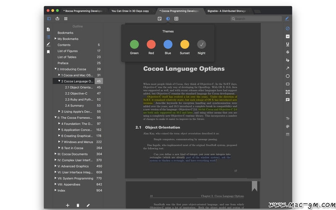Image resolution: width=336 pixels, height=210 pixels.
Task: Select the strikethrough tool
Action: click(x=288, y=52)
